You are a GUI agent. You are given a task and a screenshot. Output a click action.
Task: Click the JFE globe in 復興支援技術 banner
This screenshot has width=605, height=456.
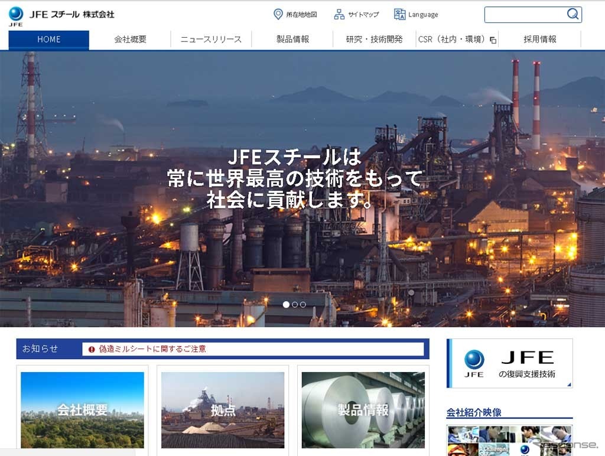pyautogui.click(x=474, y=360)
